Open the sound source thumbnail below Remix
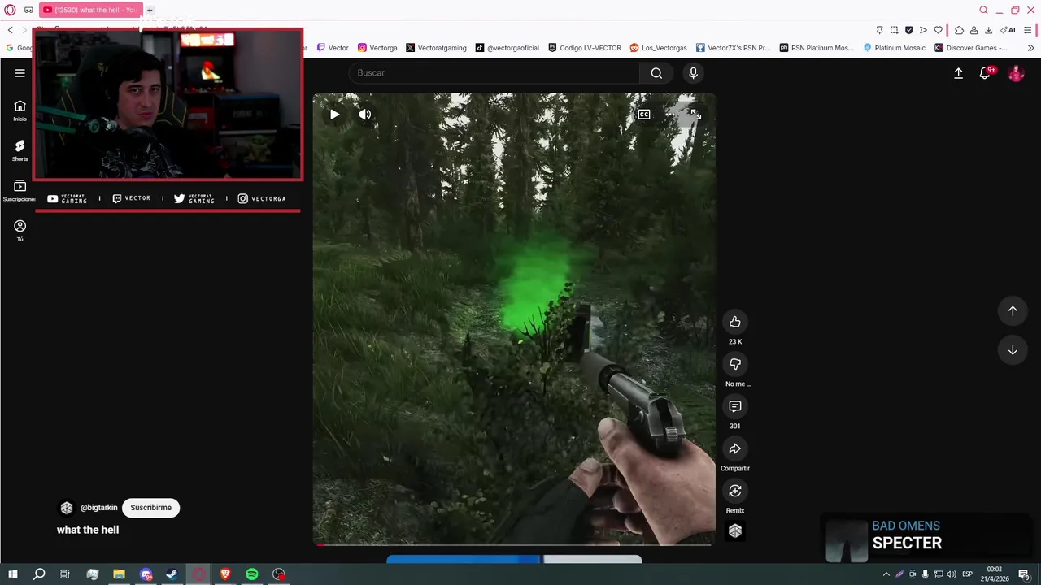The image size is (1041, 585). pos(735,531)
